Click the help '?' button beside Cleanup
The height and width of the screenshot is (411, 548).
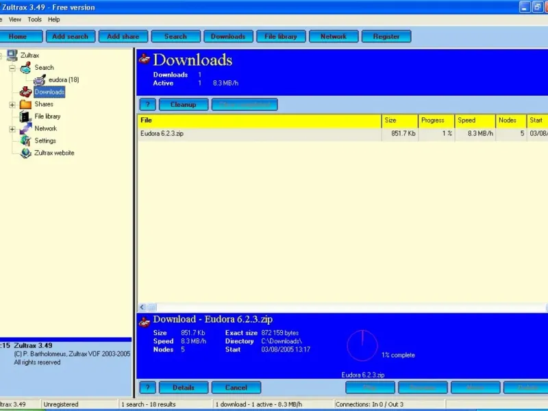click(x=147, y=105)
